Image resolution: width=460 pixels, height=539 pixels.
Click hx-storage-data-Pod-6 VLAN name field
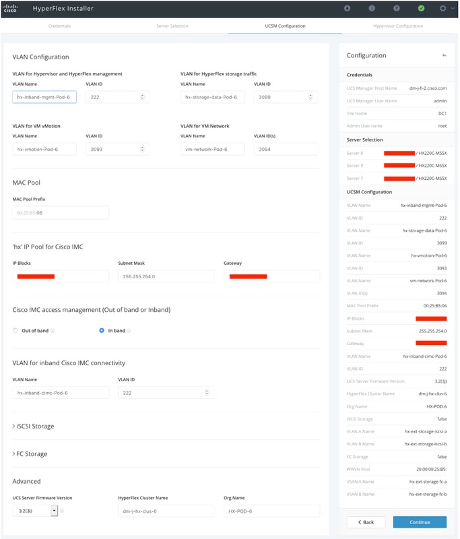coord(212,97)
